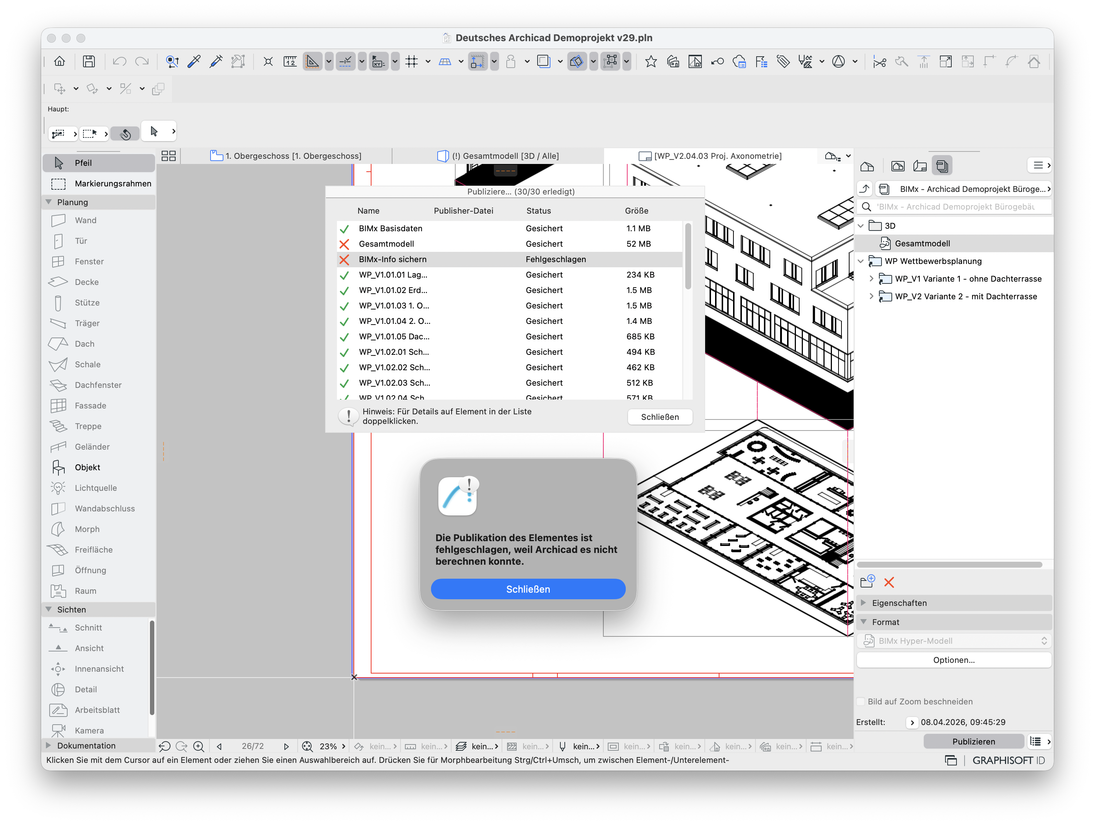Click the tab overview grid icon
Screen dimensions: 1095x825
coord(169,156)
